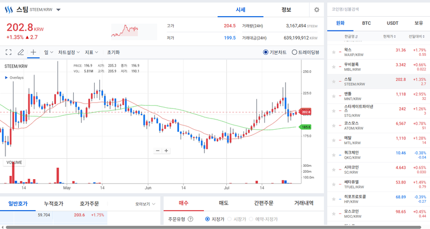Favorite star for 스타게이트파이낸스 STG/KRW

(x=334, y=111)
